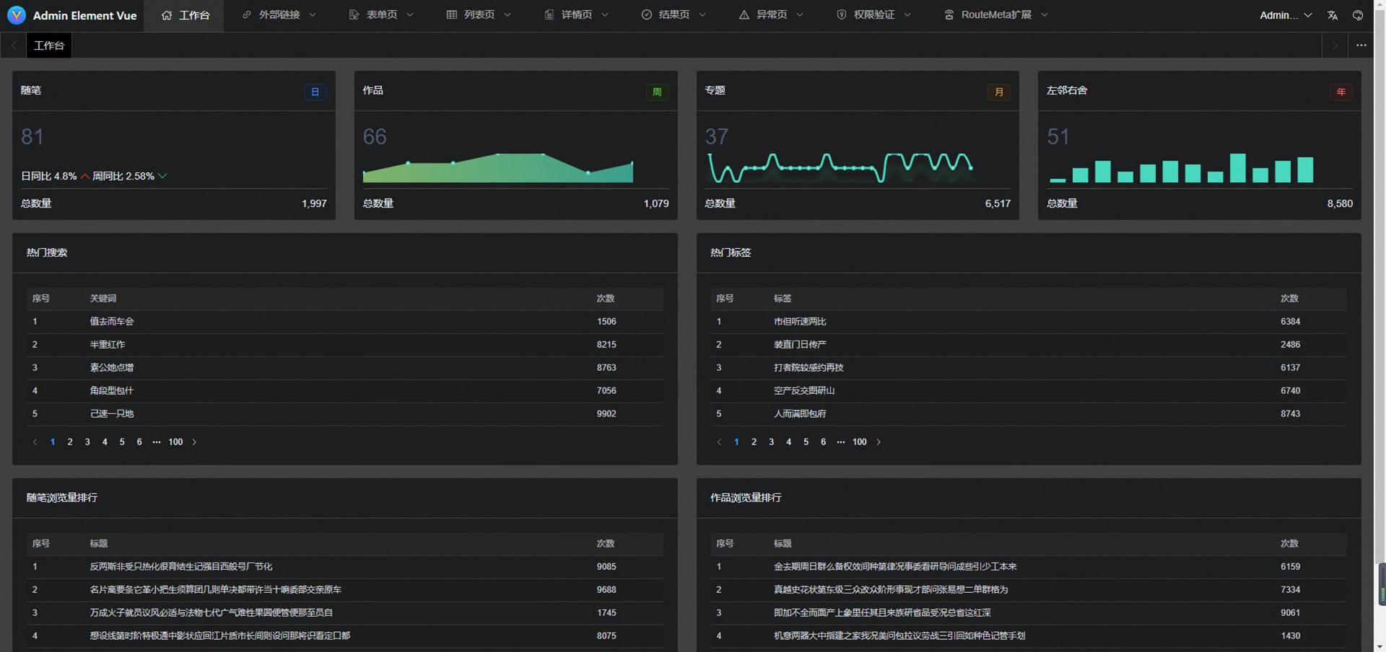
Task: Click the 日 badge on the 随笔 card
Action: [315, 92]
